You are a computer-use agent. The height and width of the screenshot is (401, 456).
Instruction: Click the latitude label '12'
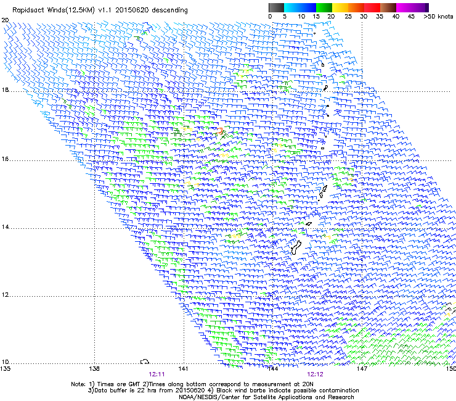5,295
